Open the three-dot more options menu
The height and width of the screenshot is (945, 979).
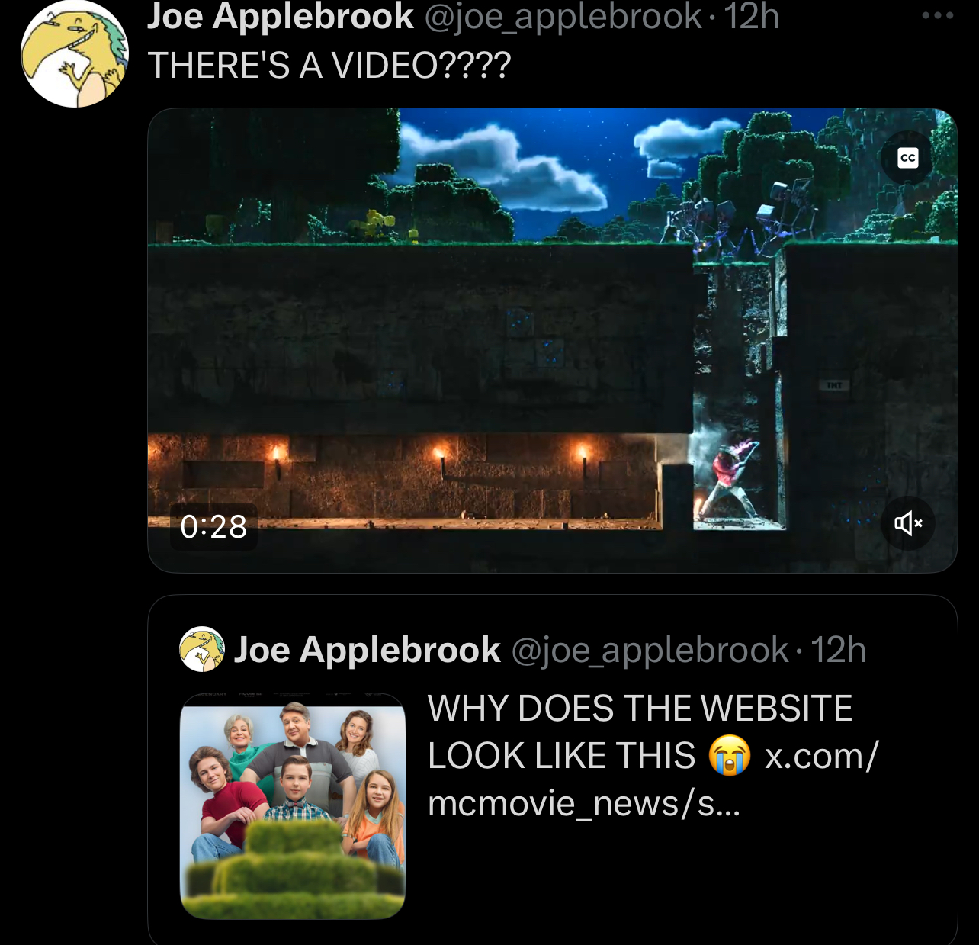tap(938, 15)
